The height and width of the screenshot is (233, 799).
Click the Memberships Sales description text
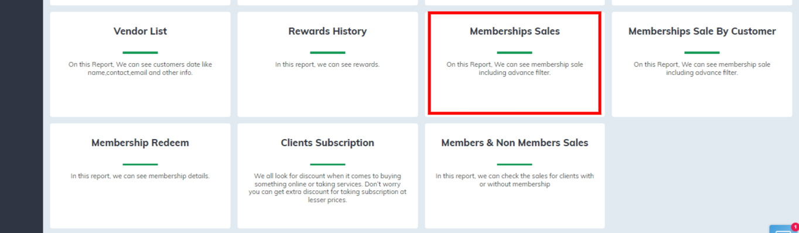click(x=515, y=69)
